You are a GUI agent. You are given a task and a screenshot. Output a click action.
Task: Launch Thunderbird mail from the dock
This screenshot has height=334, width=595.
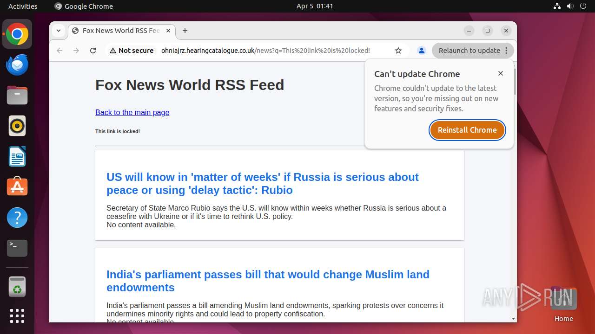point(17,64)
